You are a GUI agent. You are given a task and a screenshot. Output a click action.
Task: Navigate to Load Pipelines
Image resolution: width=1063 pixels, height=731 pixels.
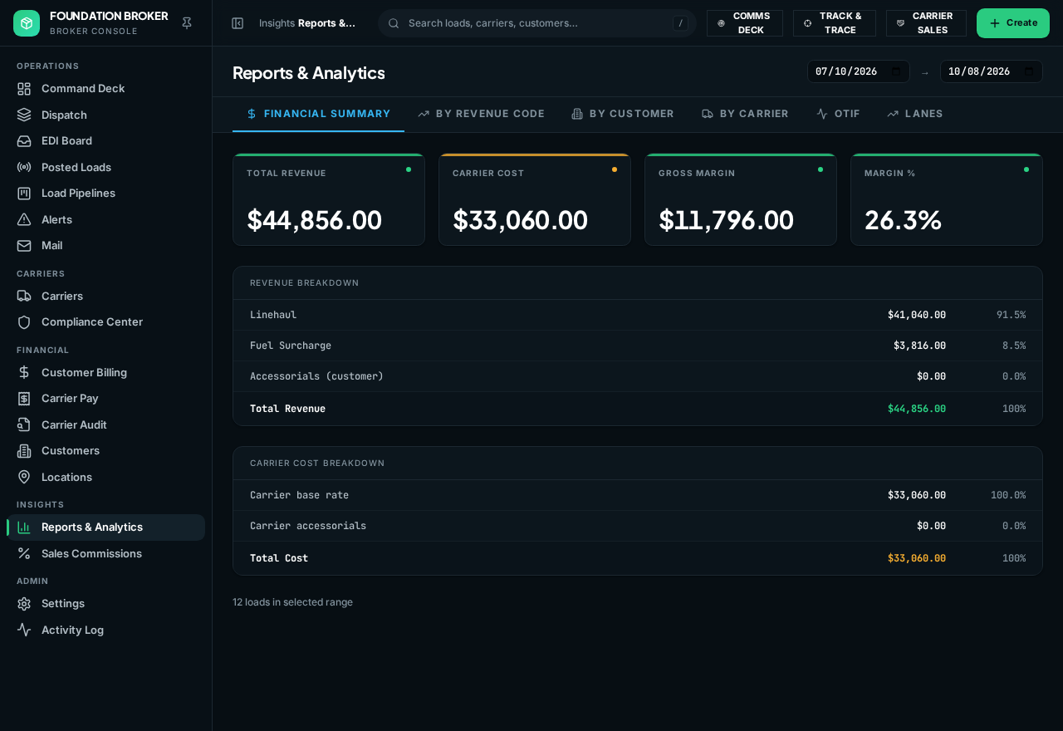(x=106, y=193)
